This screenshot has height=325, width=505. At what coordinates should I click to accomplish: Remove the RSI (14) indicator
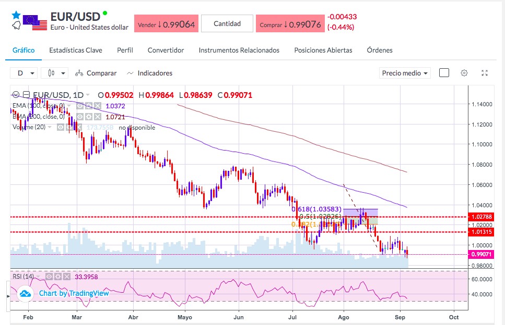tap(67, 277)
